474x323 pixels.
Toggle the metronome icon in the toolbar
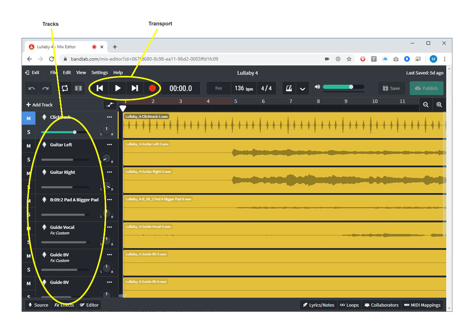pos(289,88)
